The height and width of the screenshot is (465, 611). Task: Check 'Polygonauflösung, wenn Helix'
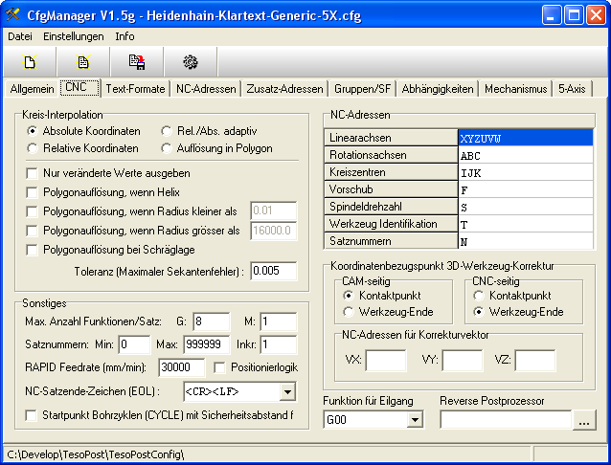[x=34, y=192]
